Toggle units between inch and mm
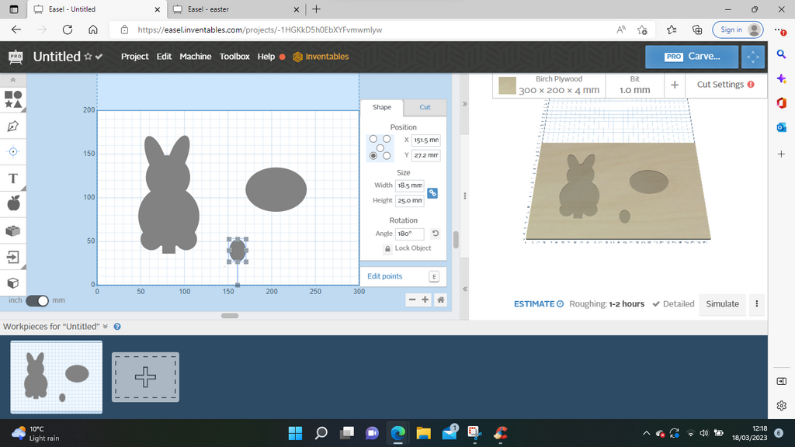Viewport: 795px width, 447px height. (37, 300)
